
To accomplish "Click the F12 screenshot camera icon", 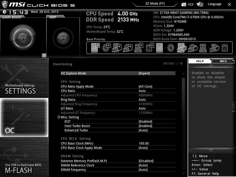I will point(184,4).
